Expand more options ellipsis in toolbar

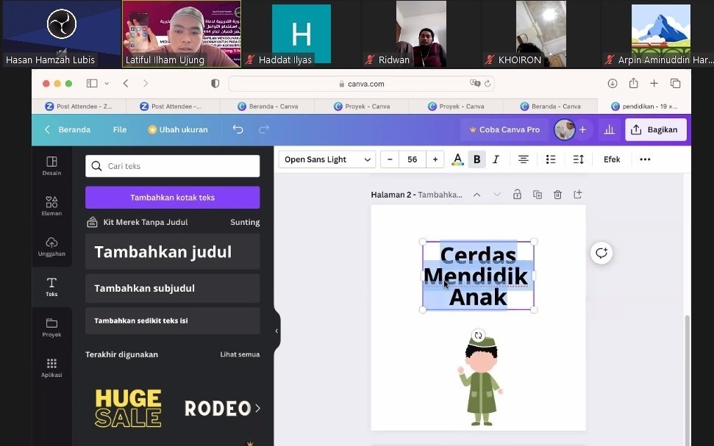645,159
